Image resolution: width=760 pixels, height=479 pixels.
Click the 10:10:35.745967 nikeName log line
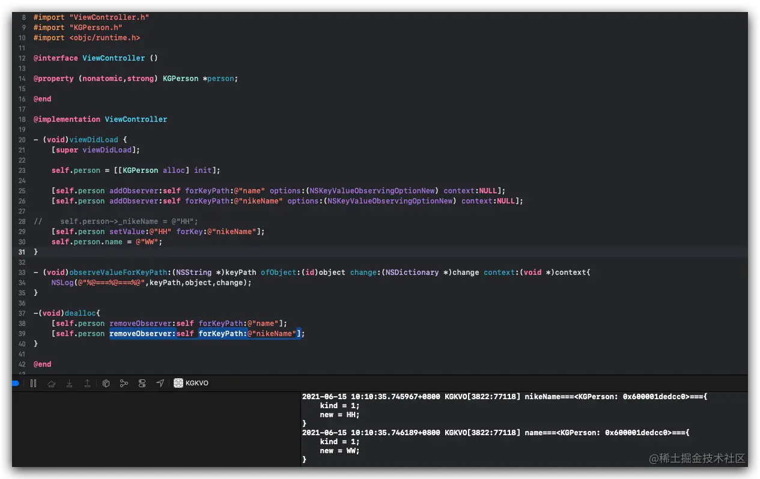pos(505,397)
